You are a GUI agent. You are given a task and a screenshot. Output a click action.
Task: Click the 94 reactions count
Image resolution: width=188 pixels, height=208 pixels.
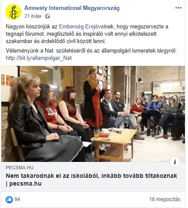pos(17,199)
